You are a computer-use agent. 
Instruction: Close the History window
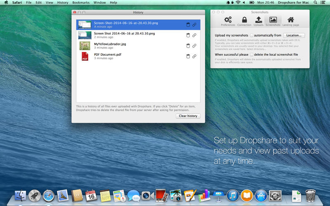point(75,12)
